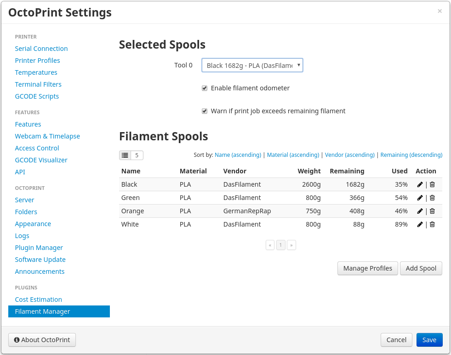Sort spools by Remaining (descending)
Screen dimensions: 451x355
(411, 155)
